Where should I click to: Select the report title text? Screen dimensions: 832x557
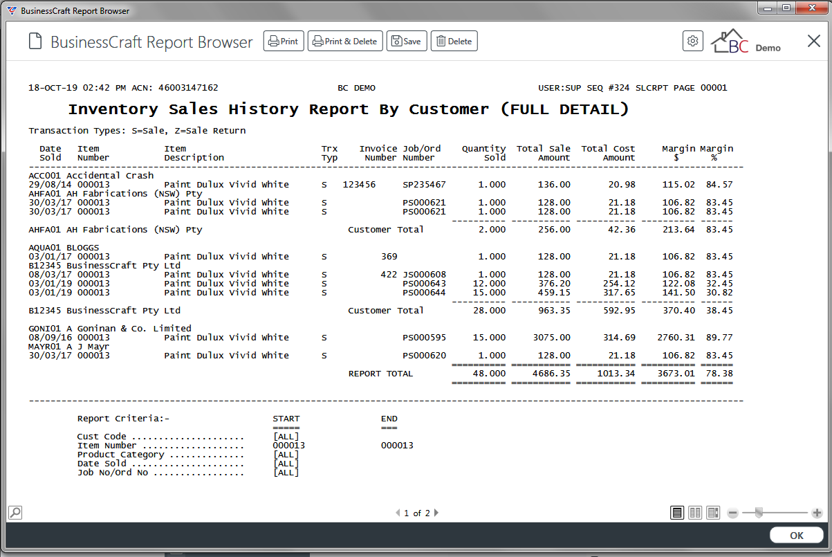[x=349, y=109]
